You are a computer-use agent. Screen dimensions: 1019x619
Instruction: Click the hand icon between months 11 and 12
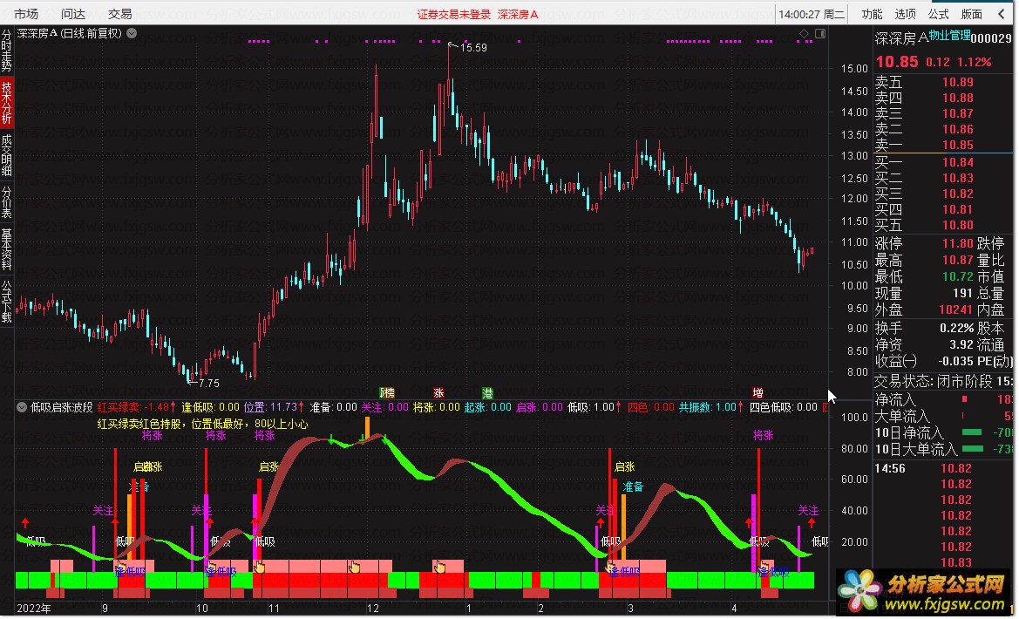pos(354,567)
